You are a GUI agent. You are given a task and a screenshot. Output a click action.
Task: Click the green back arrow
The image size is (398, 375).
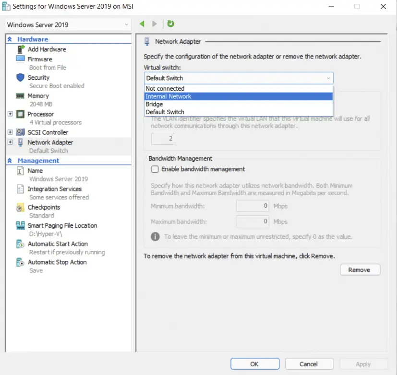click(142, 24)
